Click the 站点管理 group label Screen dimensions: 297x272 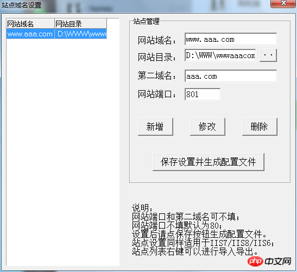146,21
